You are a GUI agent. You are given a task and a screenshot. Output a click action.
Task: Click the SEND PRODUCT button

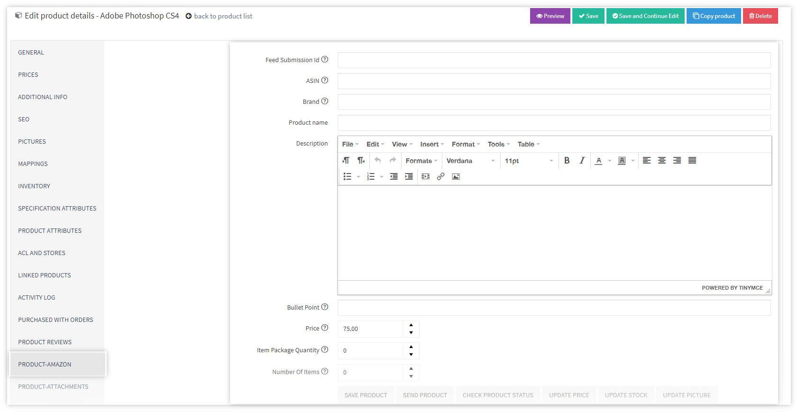pyautogui.click(x=425, y=395)
